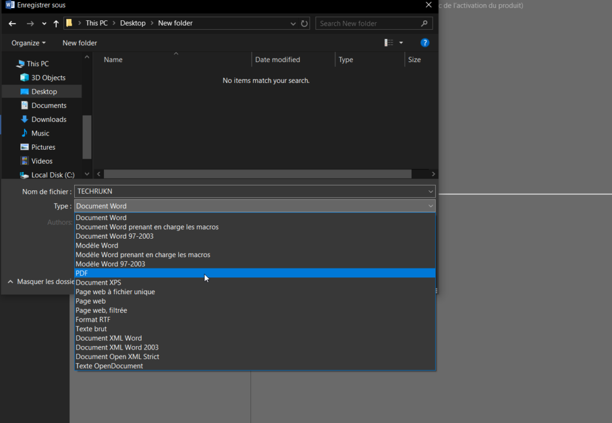The image size is (612, 423).
Task: Create a New folder from toolbar
Action: [79, 43]
